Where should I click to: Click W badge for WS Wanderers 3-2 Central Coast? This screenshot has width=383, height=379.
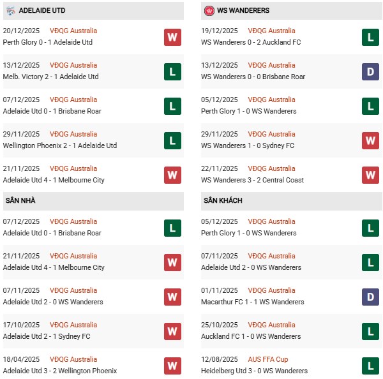click(x=370, y=175)
